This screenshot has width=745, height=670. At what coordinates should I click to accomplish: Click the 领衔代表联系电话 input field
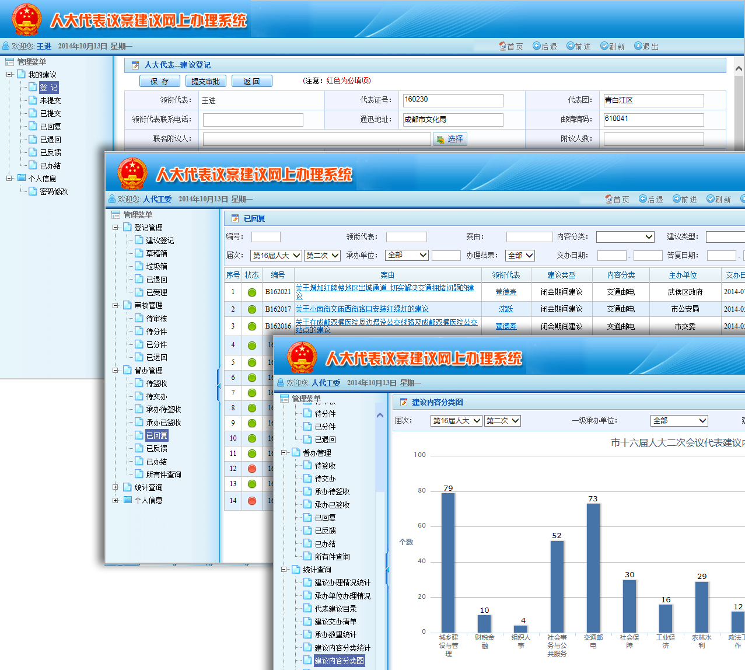click(253, 120)
